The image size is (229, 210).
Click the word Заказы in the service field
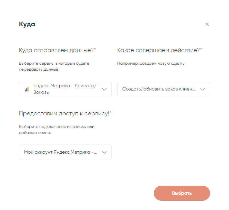[41, 92]
